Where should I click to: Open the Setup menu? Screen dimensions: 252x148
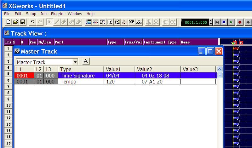31,14
